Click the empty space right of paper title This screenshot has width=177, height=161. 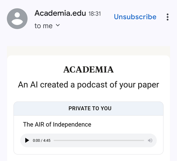point(126,124)
